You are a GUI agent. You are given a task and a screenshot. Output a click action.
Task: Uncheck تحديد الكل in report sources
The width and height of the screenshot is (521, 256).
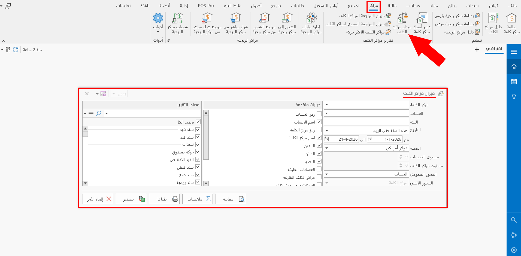198,122
